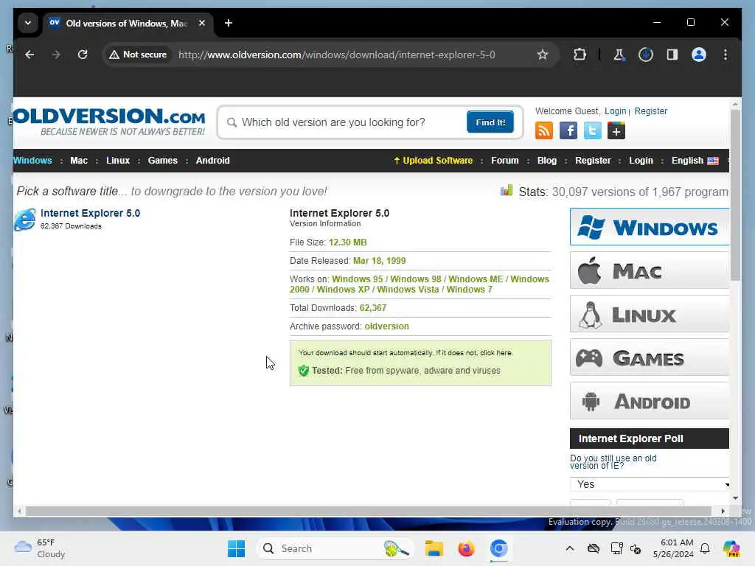This screenshot has width=755, height=566.
Task: Expand the Chrome tab search dropdown
Action: coord(28,23)
